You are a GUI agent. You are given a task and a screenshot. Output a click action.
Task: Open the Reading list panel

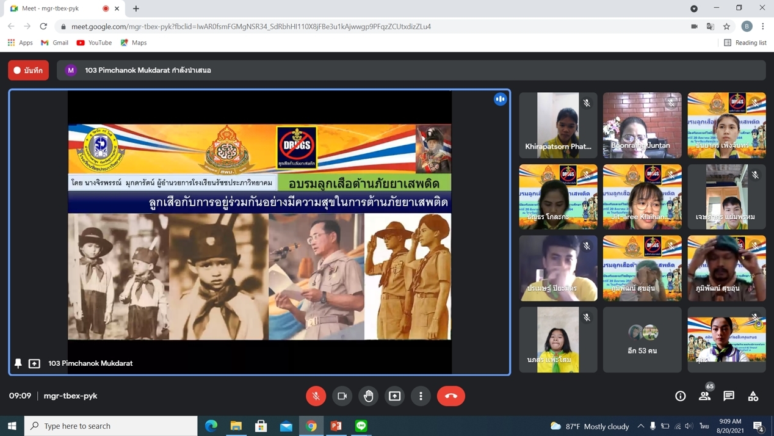pos(745,43)
